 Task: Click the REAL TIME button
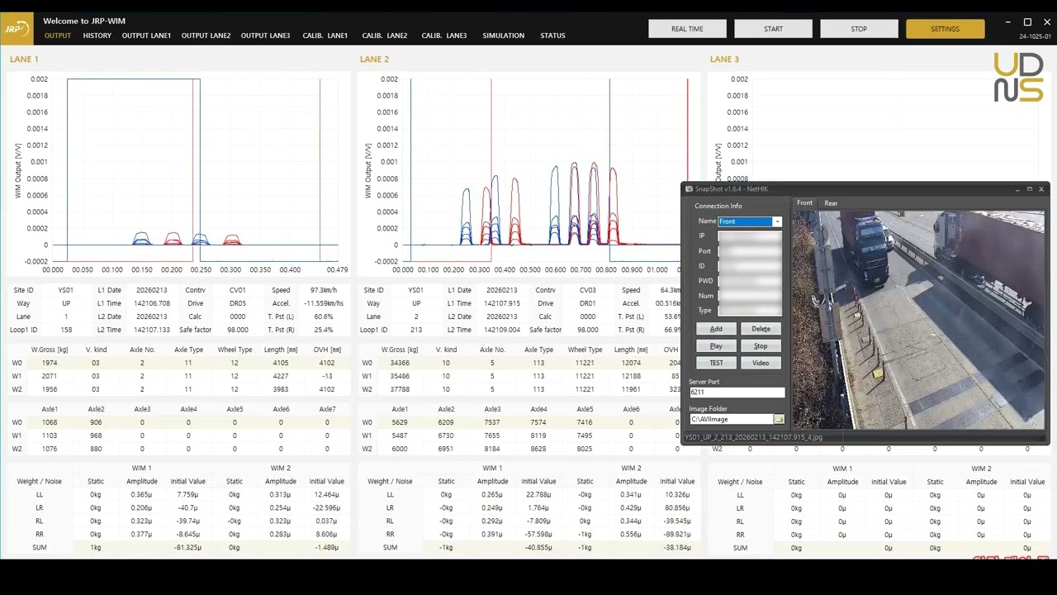pyautogui.click(x=687, y=29)
